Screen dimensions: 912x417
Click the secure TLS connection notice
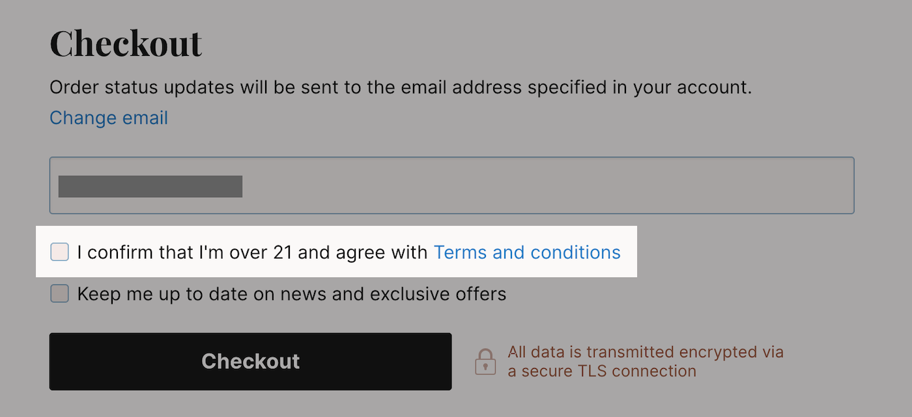click(x=646, y=362)
